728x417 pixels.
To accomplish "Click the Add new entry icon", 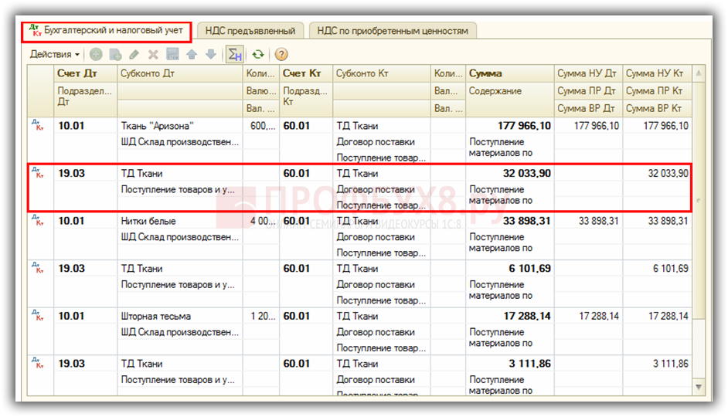I will 96,55.
